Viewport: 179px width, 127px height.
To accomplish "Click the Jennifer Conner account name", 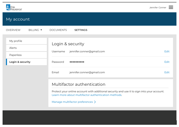I will coord(158,8).
